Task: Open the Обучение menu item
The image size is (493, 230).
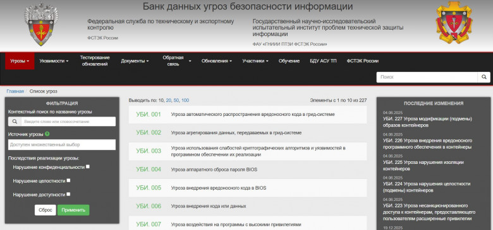Action: (289, 61)
